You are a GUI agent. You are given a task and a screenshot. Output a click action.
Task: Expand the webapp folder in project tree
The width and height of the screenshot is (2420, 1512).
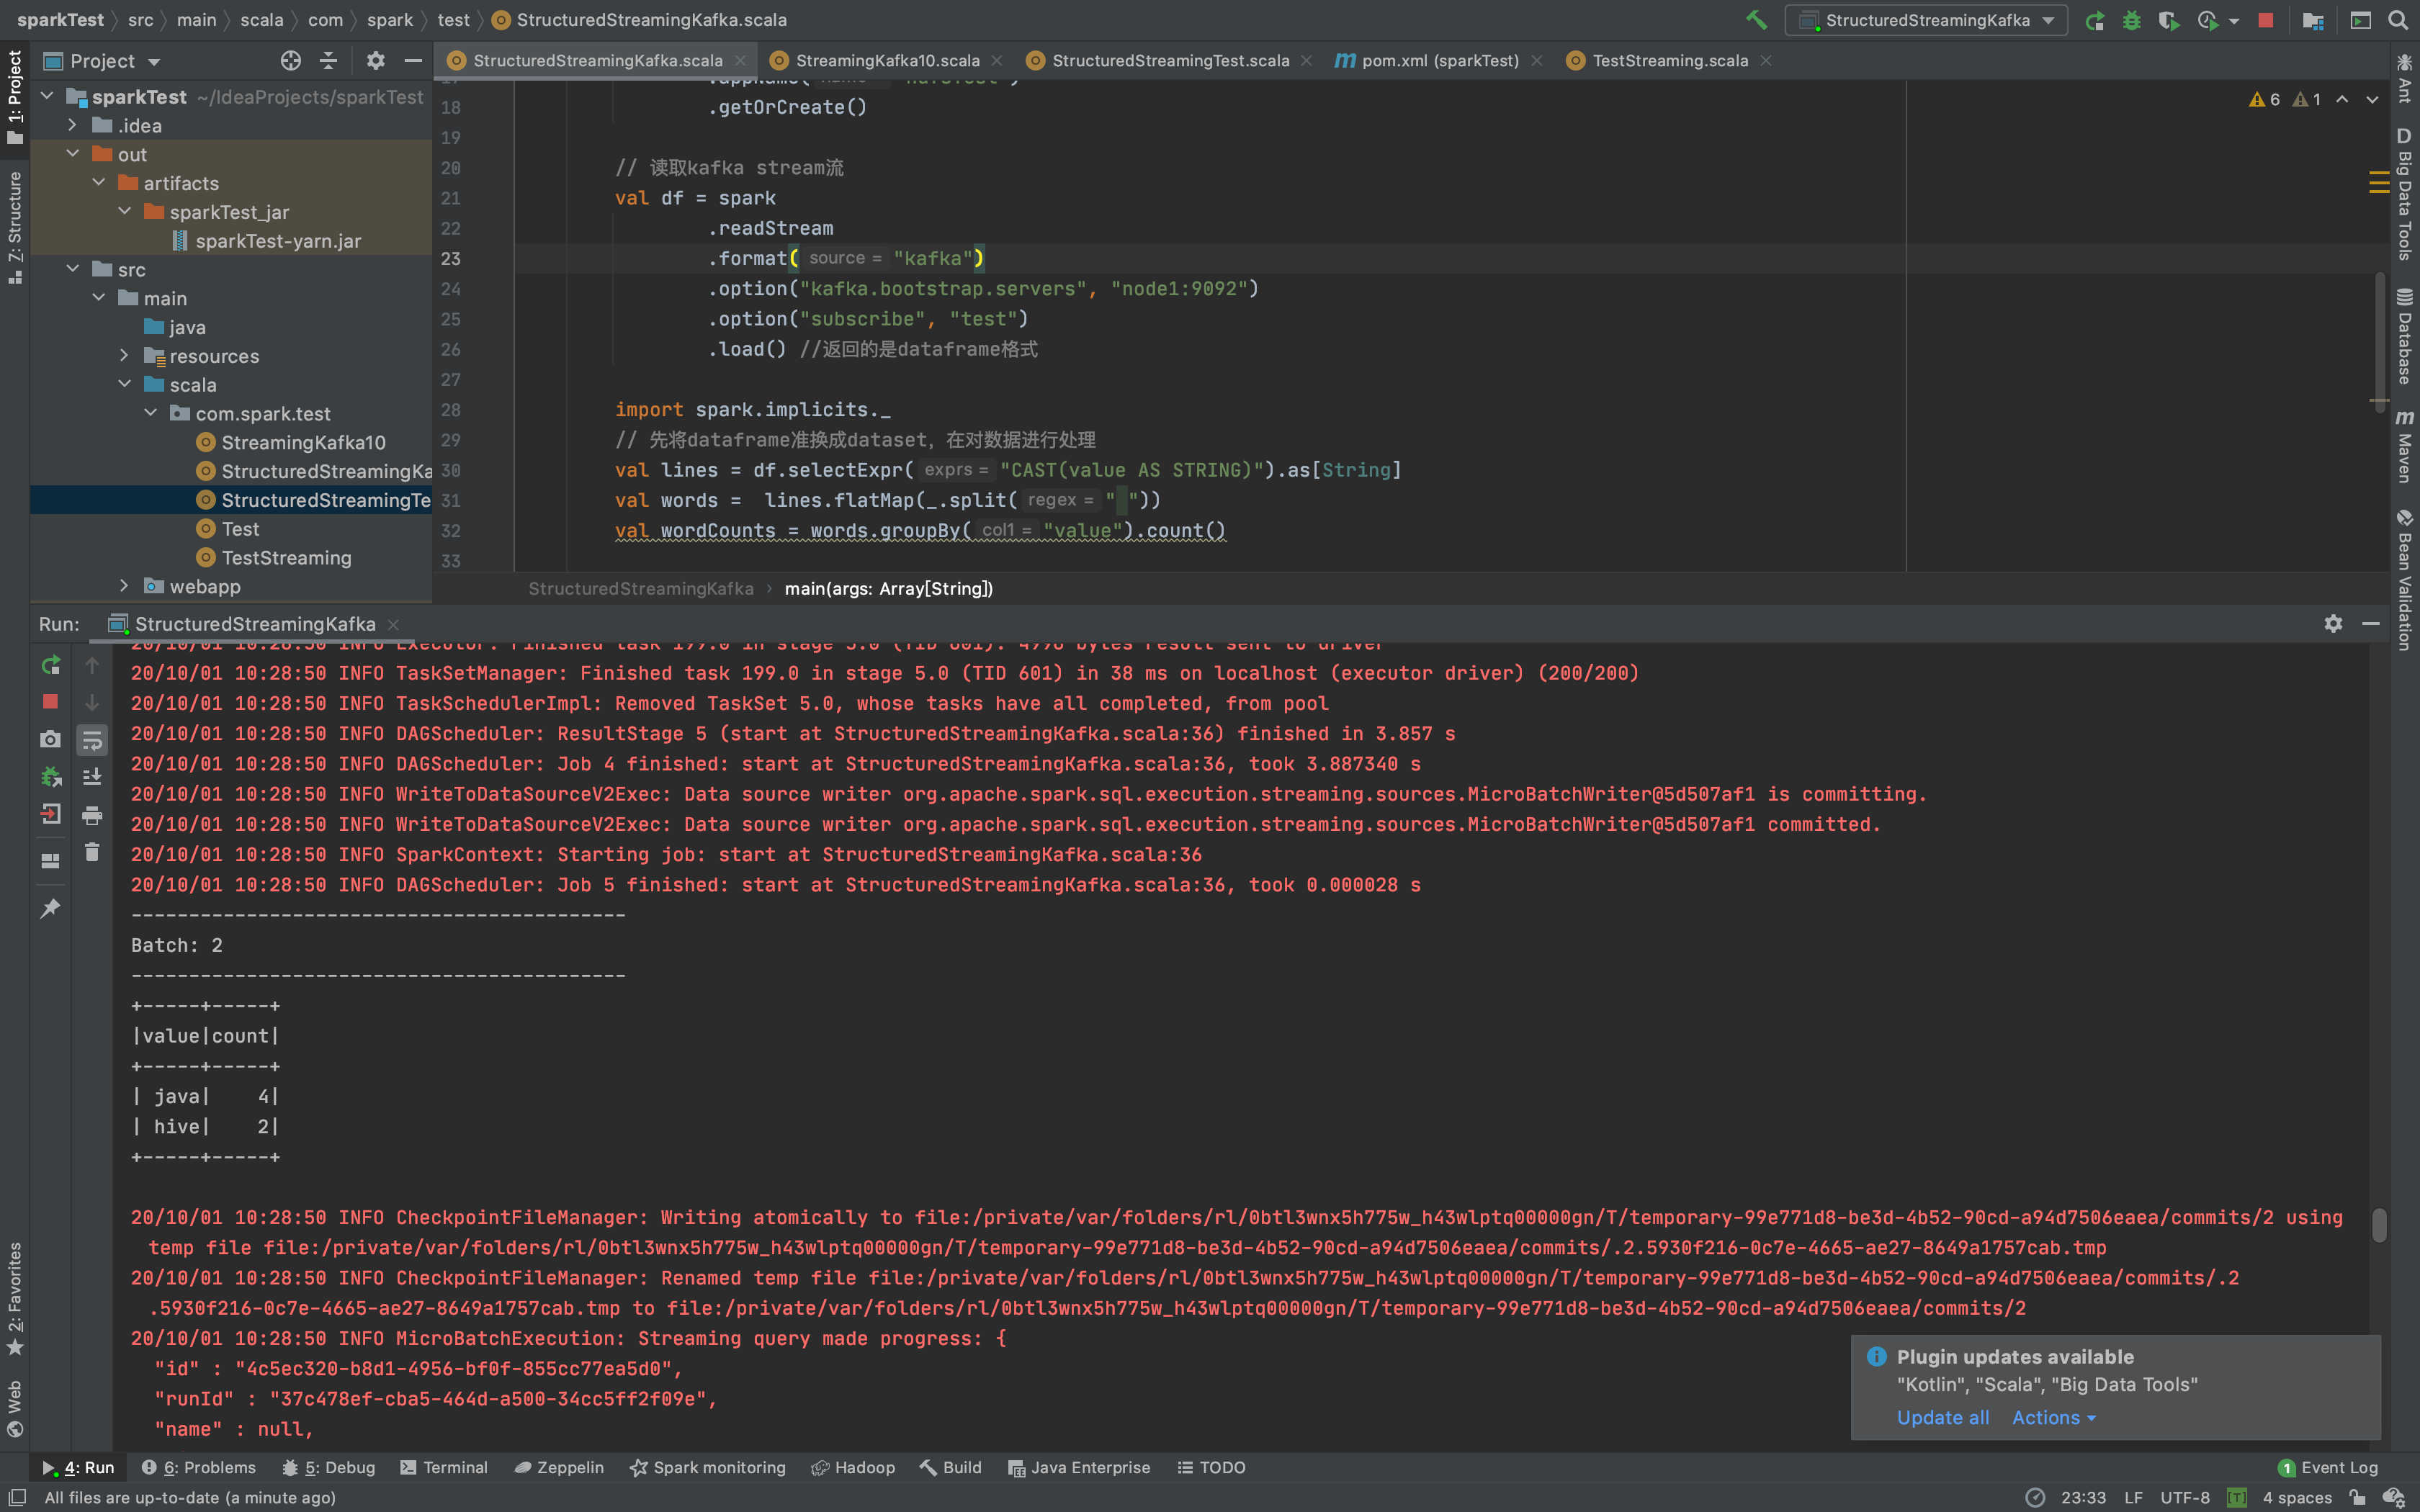[x=124, y=586]
